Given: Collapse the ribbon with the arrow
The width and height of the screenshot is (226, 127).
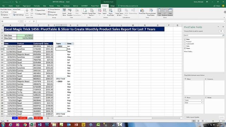Looking at the screenshot, I should coord(224,18).
